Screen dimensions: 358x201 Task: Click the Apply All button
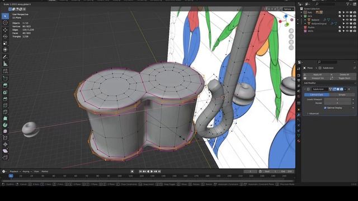point(316,75)
